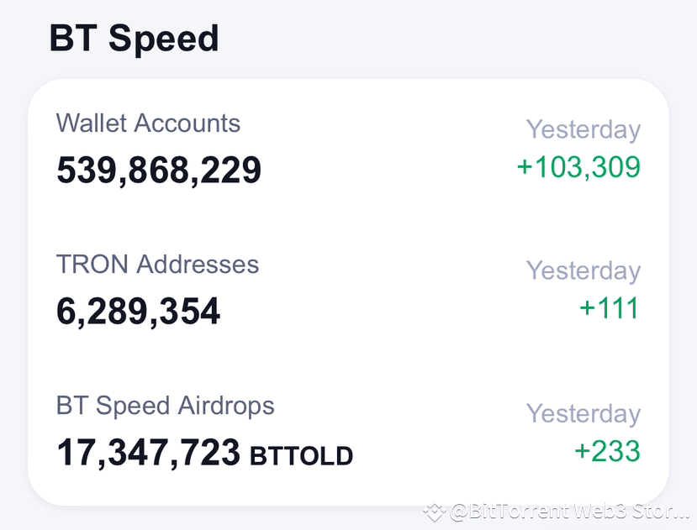
Task: Select the wallet accounts total 539,868,229
Action: (x=158, y=170)
